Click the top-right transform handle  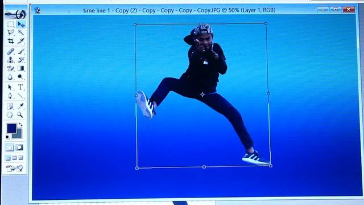click(266, 23)
